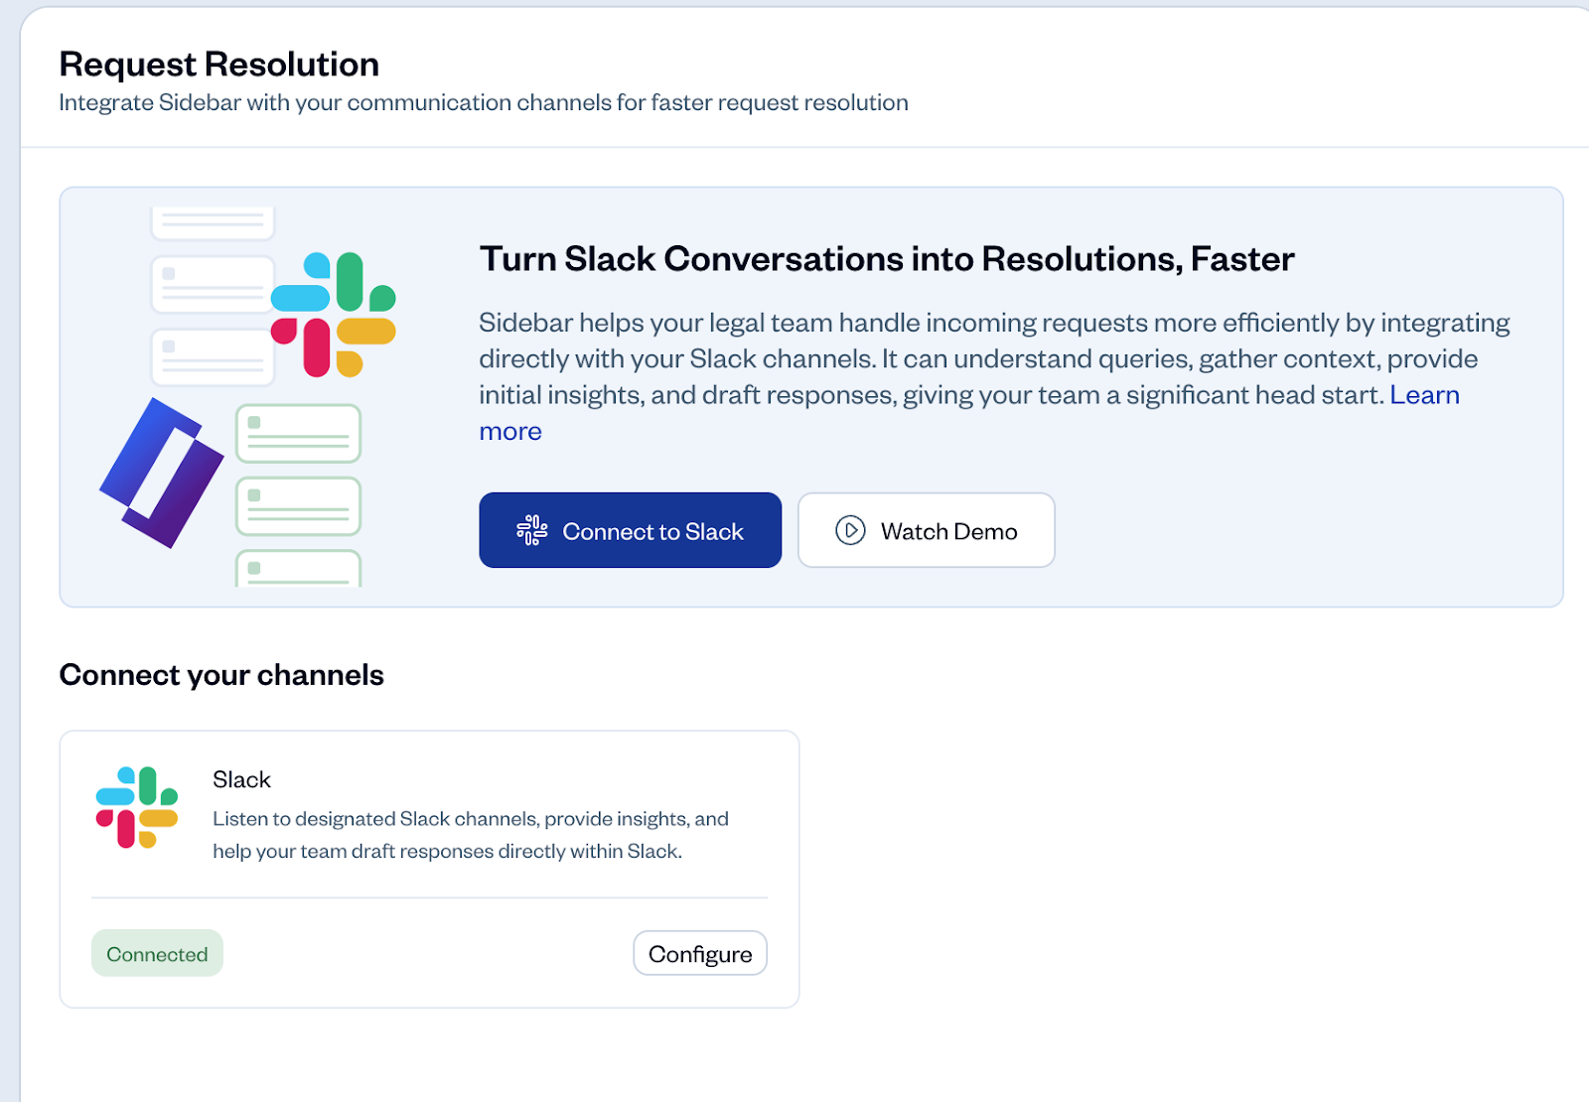The height and width of the screenshot is (1102, 1589).
Task: Click the 'Listen to designated Slack channels' description
Action: 471,835
